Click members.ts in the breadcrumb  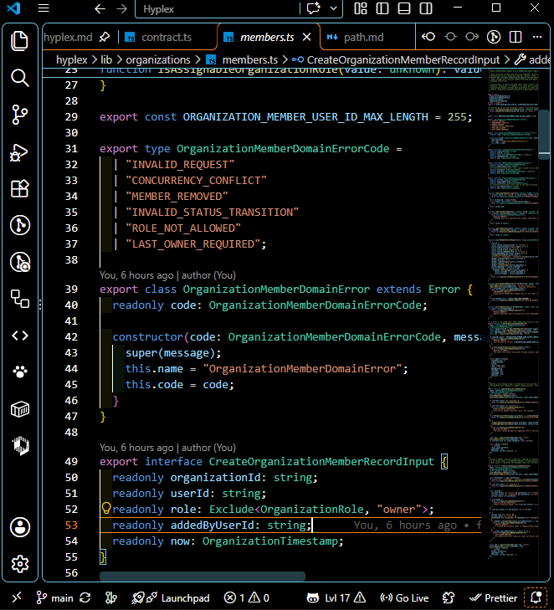pos(249,60)
